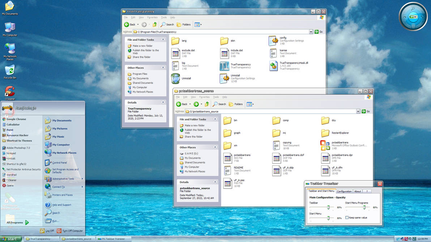
Task: Select the pxtaskbartrans_source taskbar button
Action: (x=79, y=239)
